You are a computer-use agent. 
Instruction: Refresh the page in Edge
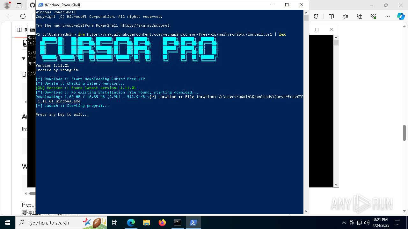pos(23,16)
